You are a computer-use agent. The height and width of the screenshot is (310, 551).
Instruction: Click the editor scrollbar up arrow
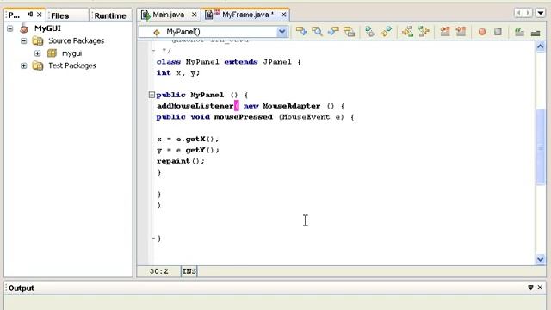pos(541,46)
